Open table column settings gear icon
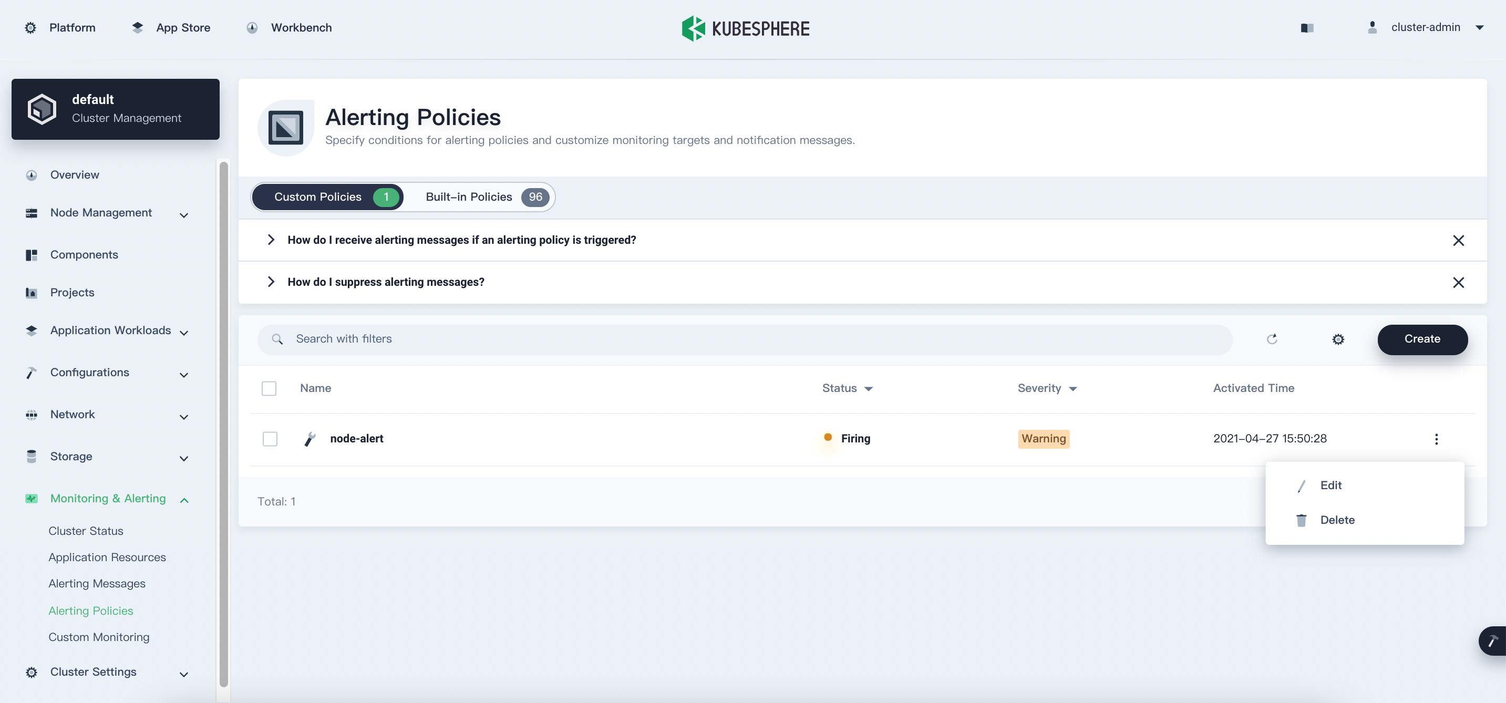Viewport: 1506px width, 703px height. (x=1338, y=339)
